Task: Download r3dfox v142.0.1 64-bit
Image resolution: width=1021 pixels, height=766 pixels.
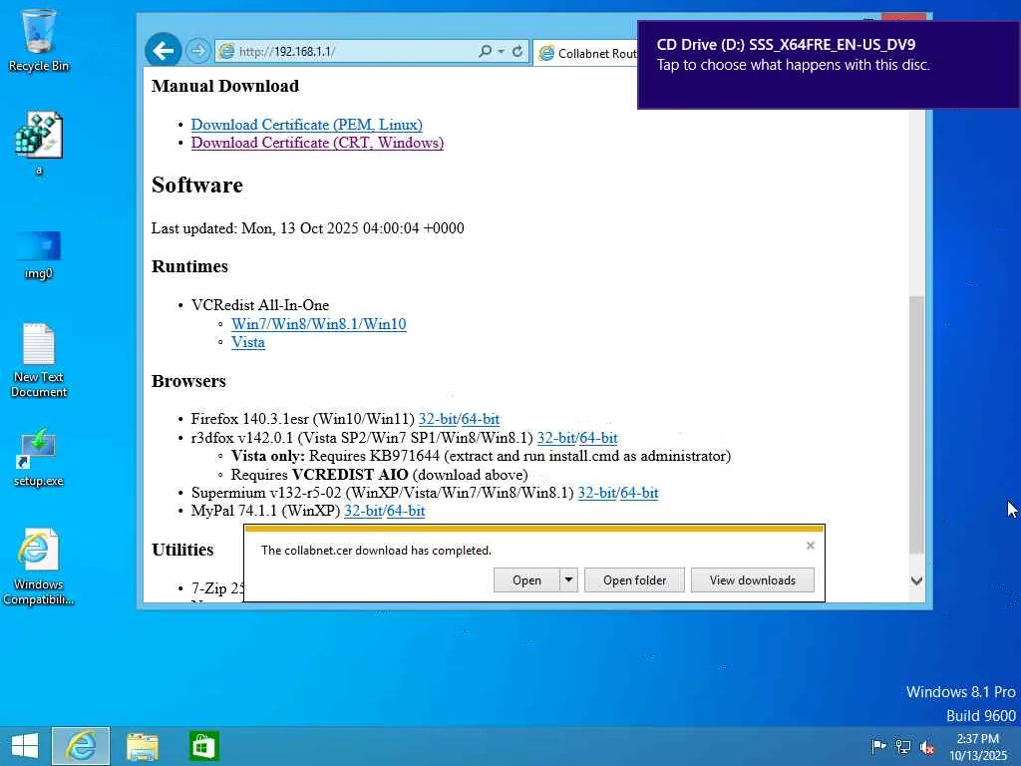Action: click(598, 438)
